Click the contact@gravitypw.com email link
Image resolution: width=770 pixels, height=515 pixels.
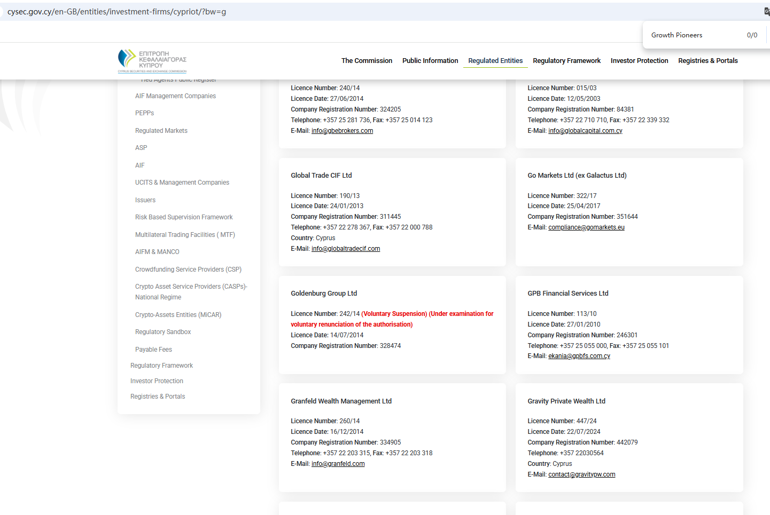pyautogui.click(x=581, y=474)
